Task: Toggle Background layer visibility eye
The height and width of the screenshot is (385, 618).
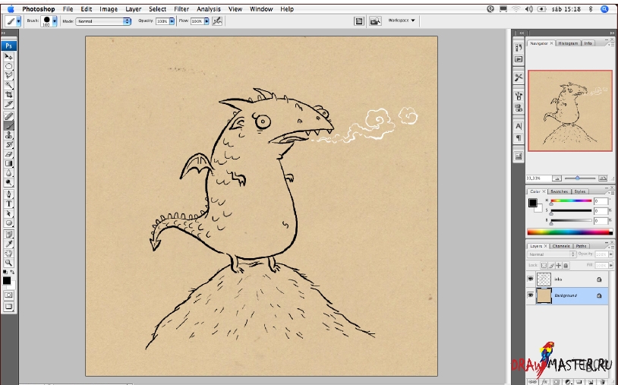Action: [531, 295]
